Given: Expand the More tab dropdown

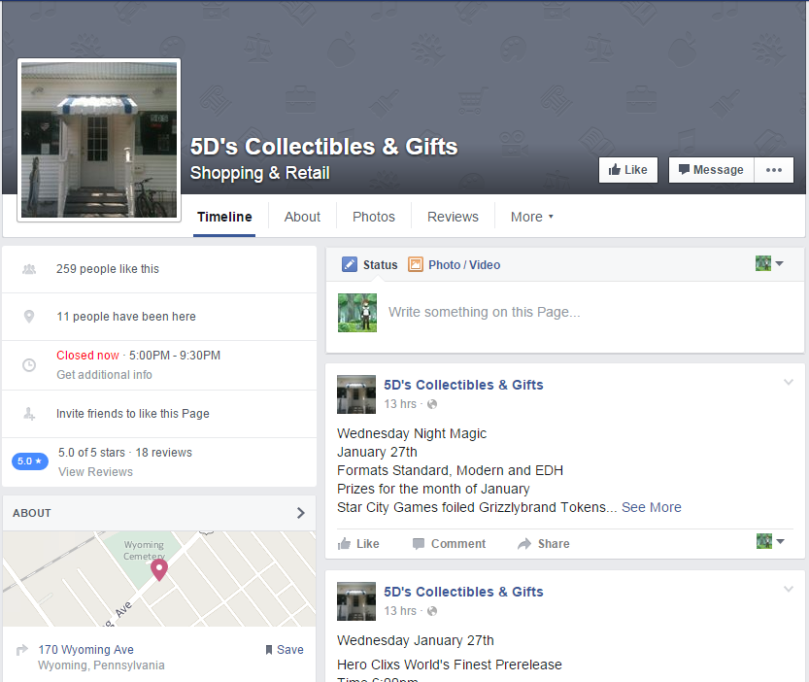Looking at the screenshot, I should pos(532,217).
